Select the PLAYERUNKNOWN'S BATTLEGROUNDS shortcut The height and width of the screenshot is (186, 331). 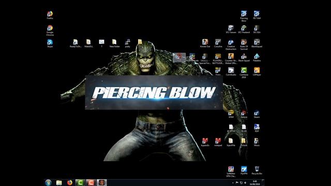pos(218,58)
